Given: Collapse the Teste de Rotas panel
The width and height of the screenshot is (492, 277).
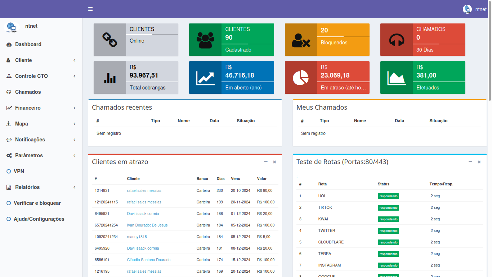Looking at the screenshot, I should point(470,162).
